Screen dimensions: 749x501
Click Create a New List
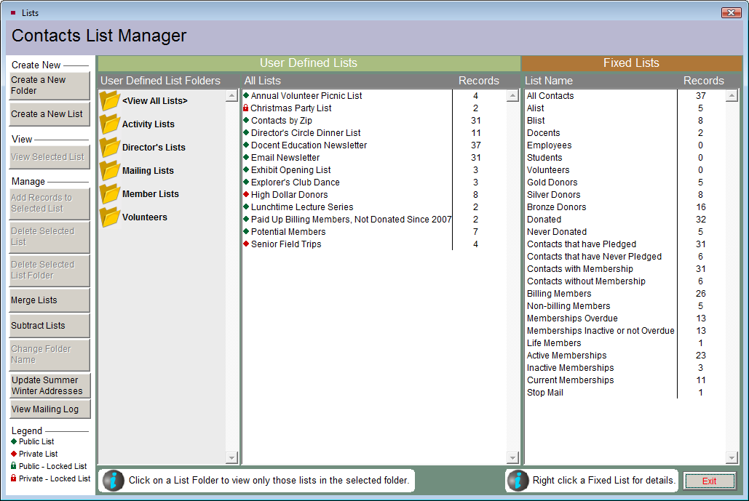click(47, 114)
